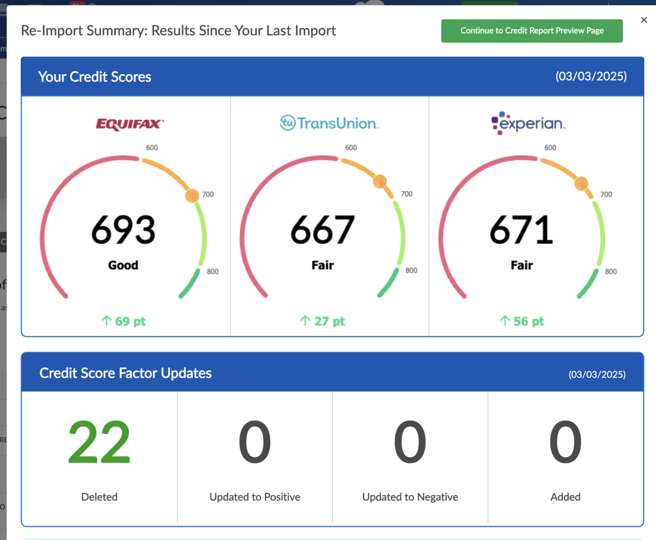Select the Experian 671 score
656x540 pixels.
coord(522,230)
